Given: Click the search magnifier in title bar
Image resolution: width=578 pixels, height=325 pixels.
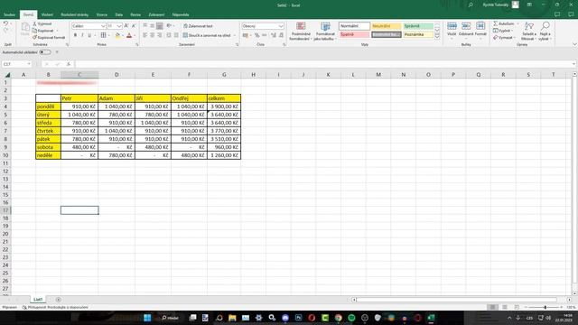Looking at the screenshot, I should point(471,5).
